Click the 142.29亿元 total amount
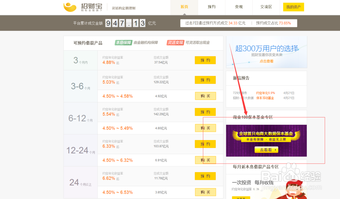Screen dimensions: 340x199 click(161, 114)
